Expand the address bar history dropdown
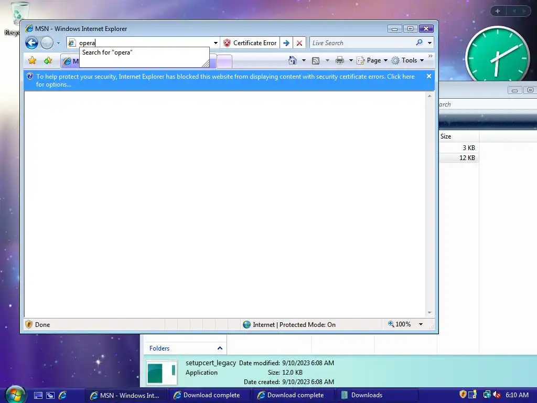 (x=216, y=43)
